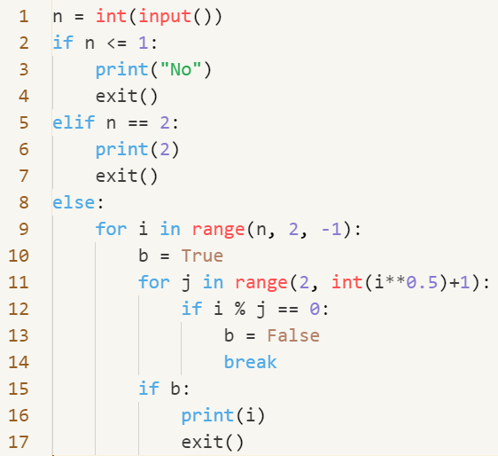Select line number 17 in gutter
This screenshot has height=456, width=498.
point(19,442)
